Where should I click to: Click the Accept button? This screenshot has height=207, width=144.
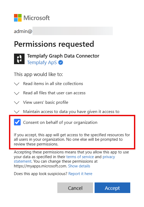click(113, 188)
